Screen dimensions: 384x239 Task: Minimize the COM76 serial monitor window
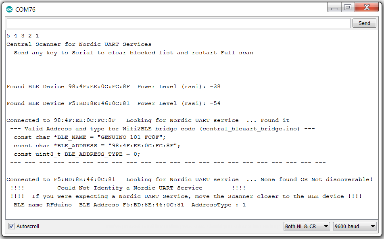(x=334, y=8)
